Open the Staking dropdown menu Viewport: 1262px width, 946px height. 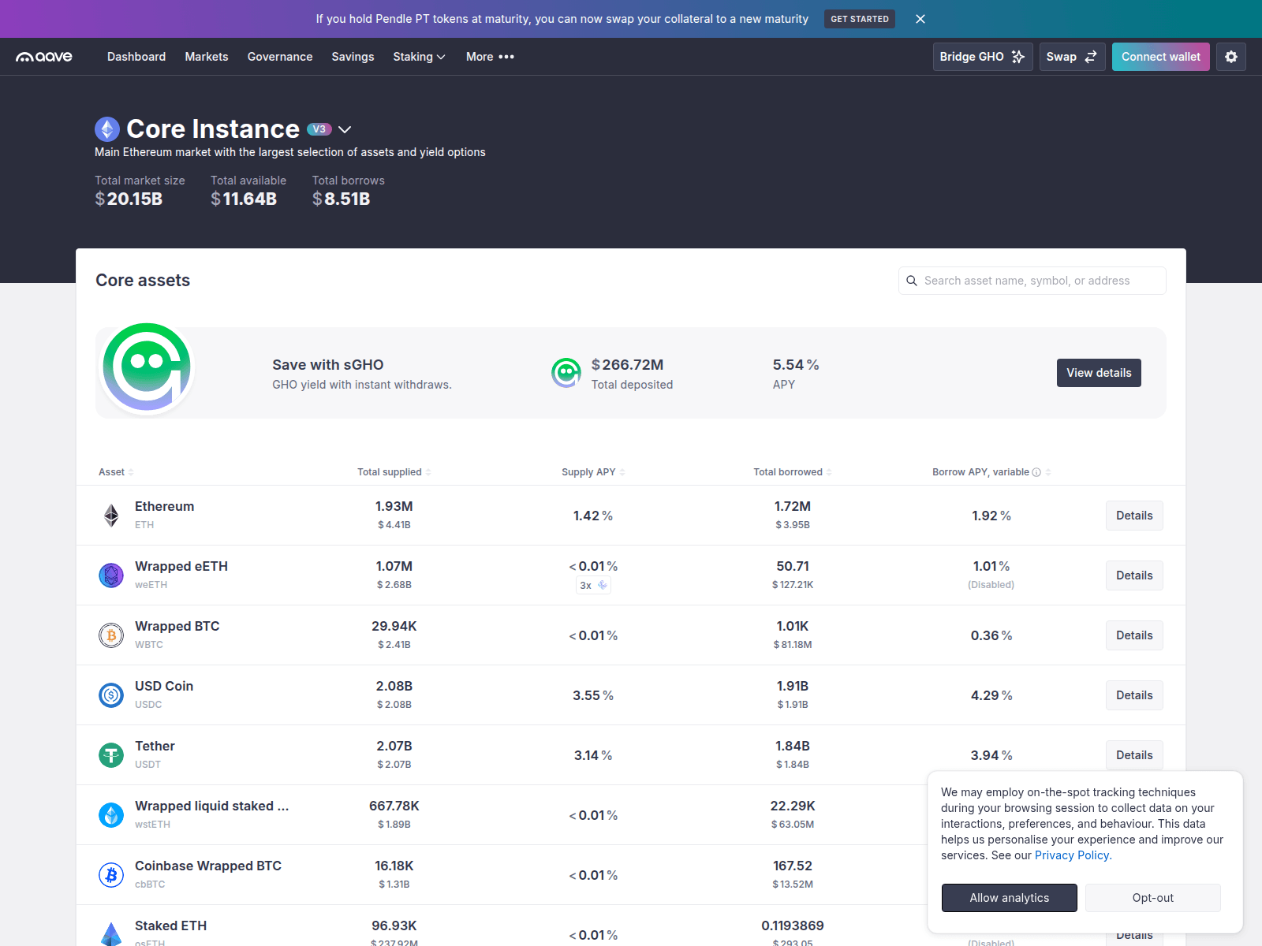coord(419,57)
